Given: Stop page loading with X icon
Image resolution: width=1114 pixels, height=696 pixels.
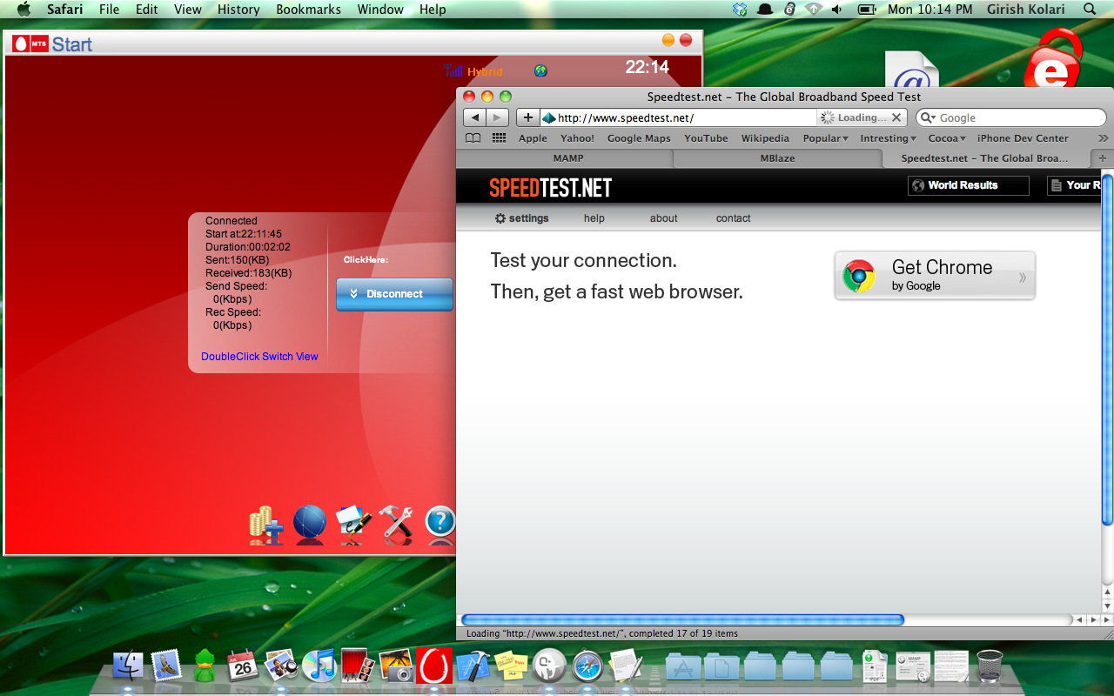Looking at the screenshot, I should click(x=896, y=117).
